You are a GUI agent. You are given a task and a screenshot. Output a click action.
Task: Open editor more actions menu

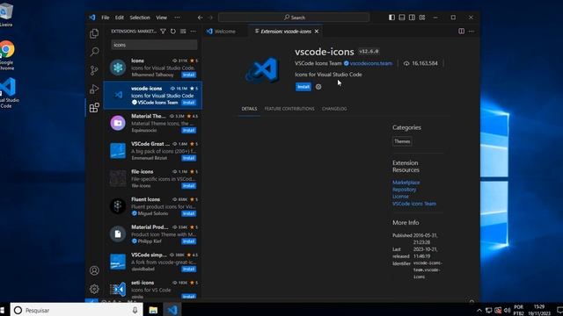tap(472, 32)
